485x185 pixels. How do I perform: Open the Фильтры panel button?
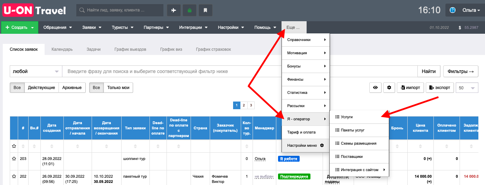pyautogui.click(x=461, y=71)
